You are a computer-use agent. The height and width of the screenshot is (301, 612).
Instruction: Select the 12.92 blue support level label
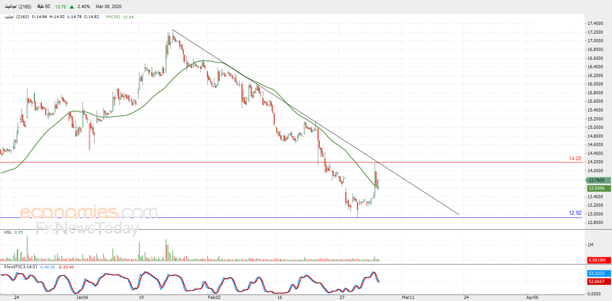coord(575,213)
